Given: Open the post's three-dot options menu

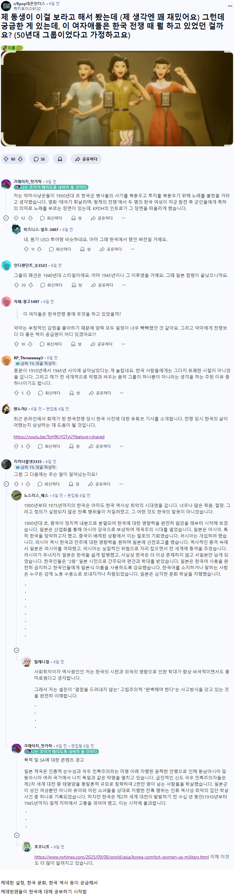Looking at the screenshot, I should click(x=230, y=6).
